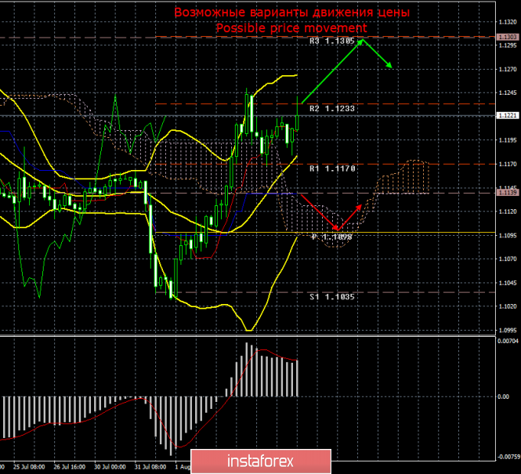Click the 1.1139 price tag on axis
The width and height of the screenshot is (521, 474).
tap(508, 193)
